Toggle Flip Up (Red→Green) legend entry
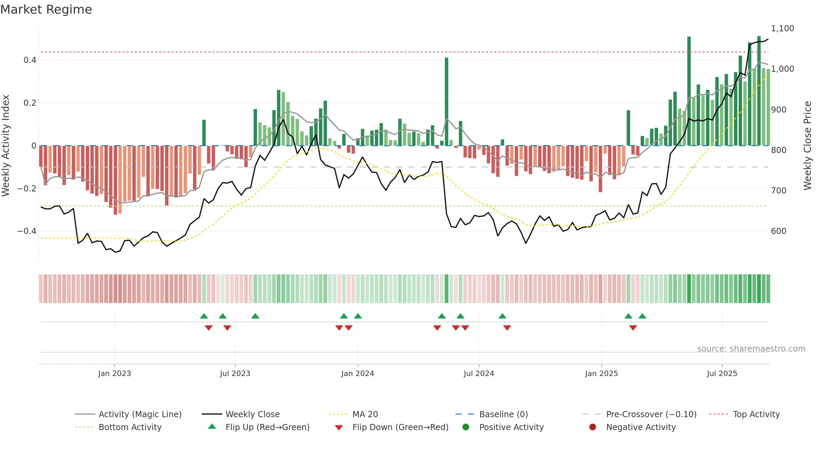The image size is (817, 459). [x=259, y=427]
